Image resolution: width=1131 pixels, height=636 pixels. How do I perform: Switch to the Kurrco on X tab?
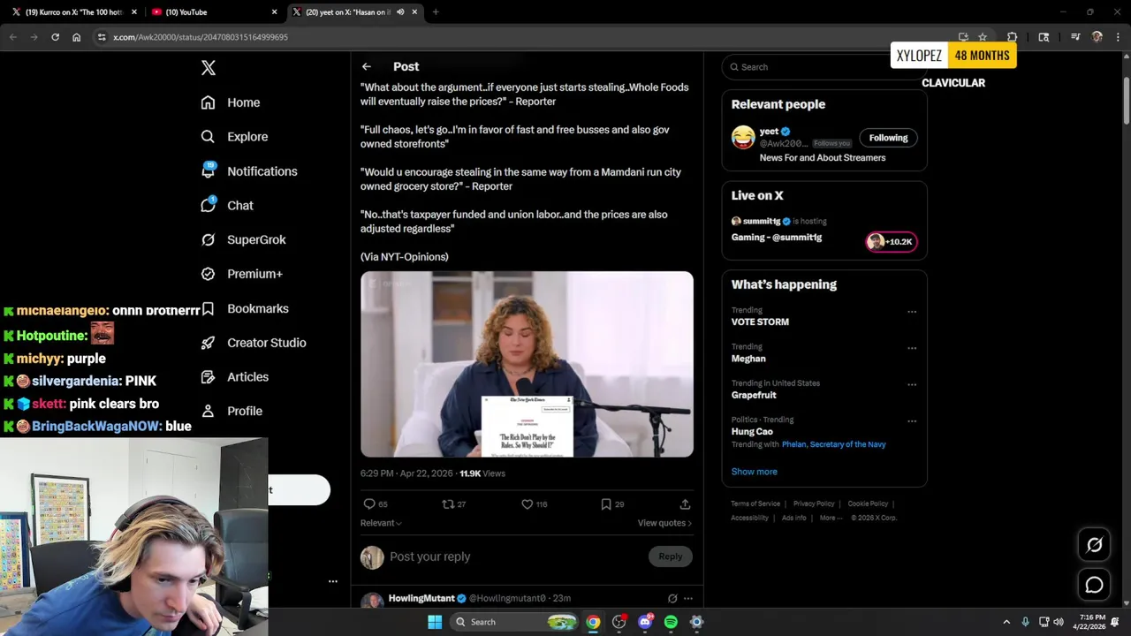[73, 12]
